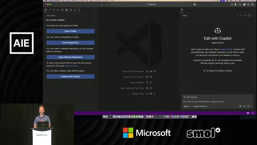The width and height of the screenshot is (257, 145).
Task: Open the last activity bar icon after Testing
Action: point(79,10)
